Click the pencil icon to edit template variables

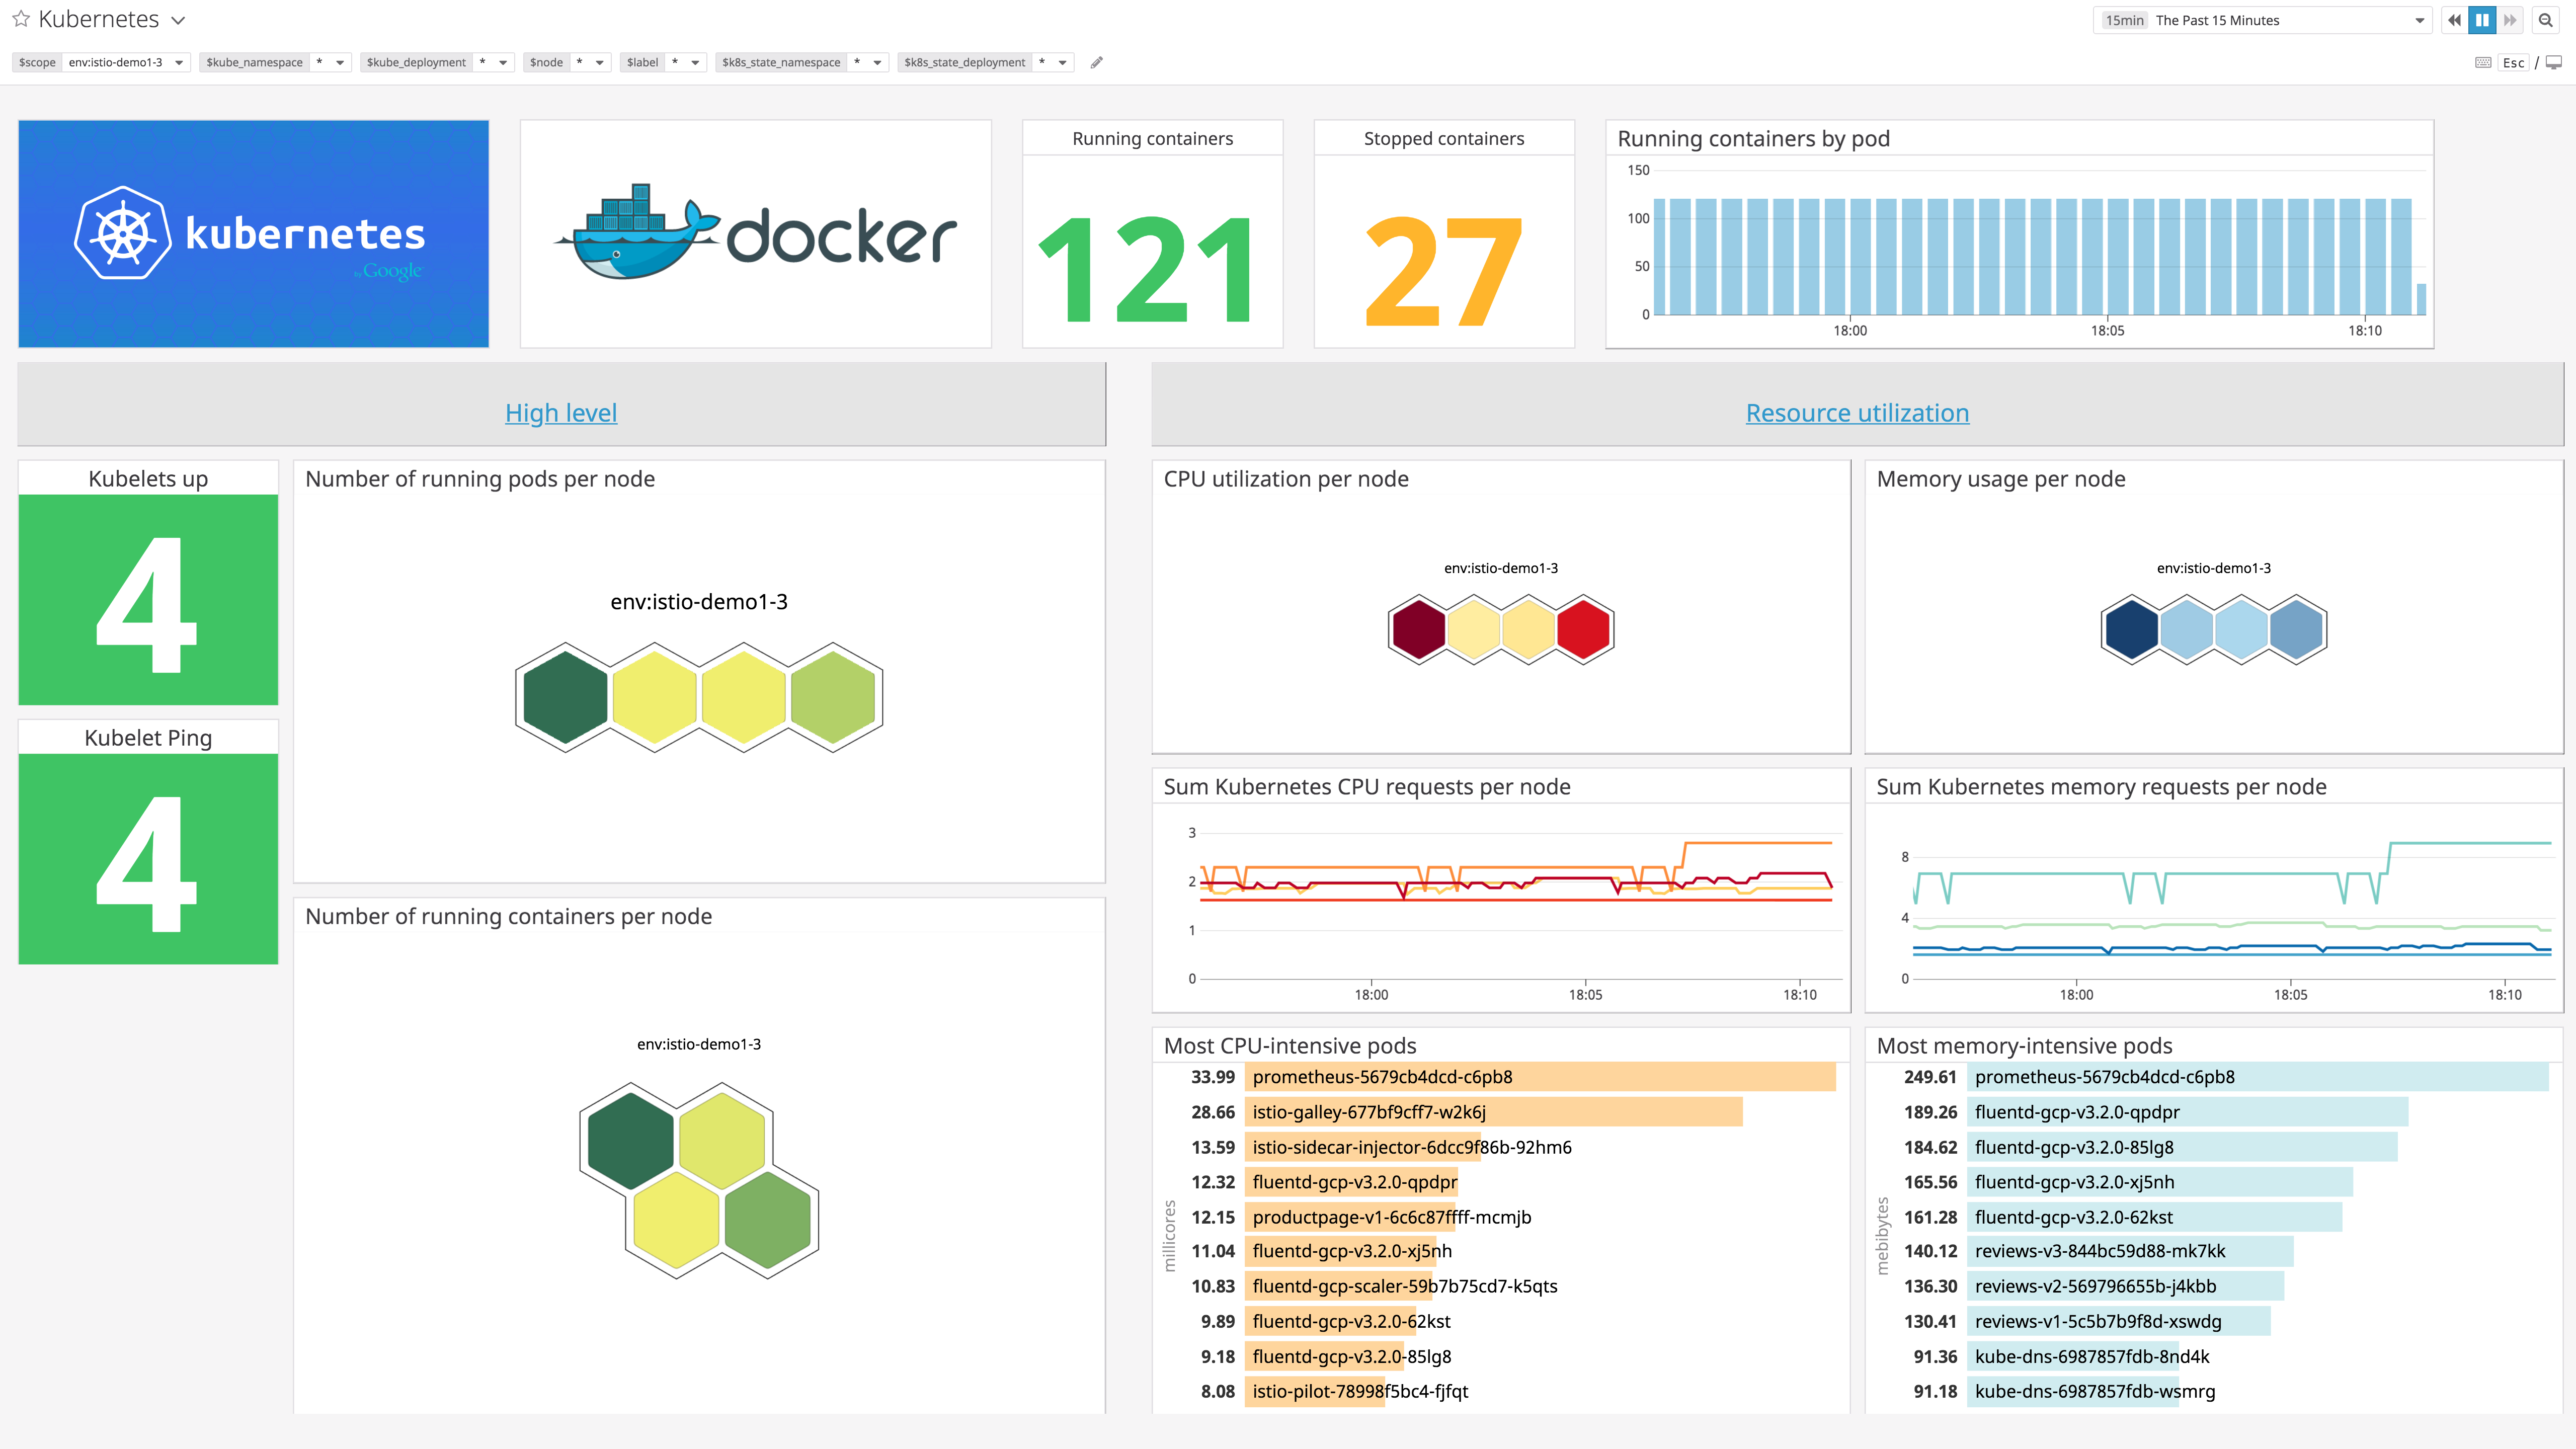pos(1096,62)
